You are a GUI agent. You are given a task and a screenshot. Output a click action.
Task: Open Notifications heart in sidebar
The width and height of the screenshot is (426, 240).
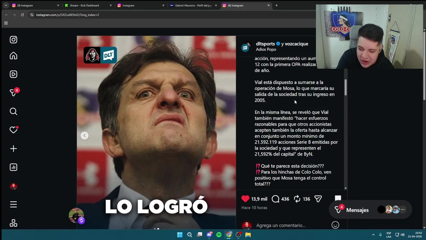(x=13, y=130)
